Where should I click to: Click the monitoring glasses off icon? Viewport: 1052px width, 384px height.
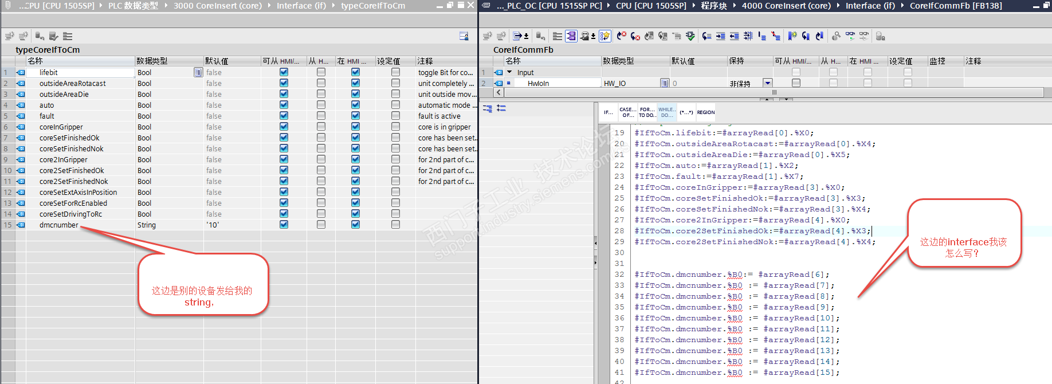(x=864, y=36)
